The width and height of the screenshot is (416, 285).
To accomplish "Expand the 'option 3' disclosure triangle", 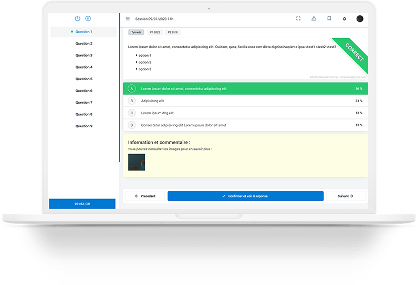I will [137, 69].
